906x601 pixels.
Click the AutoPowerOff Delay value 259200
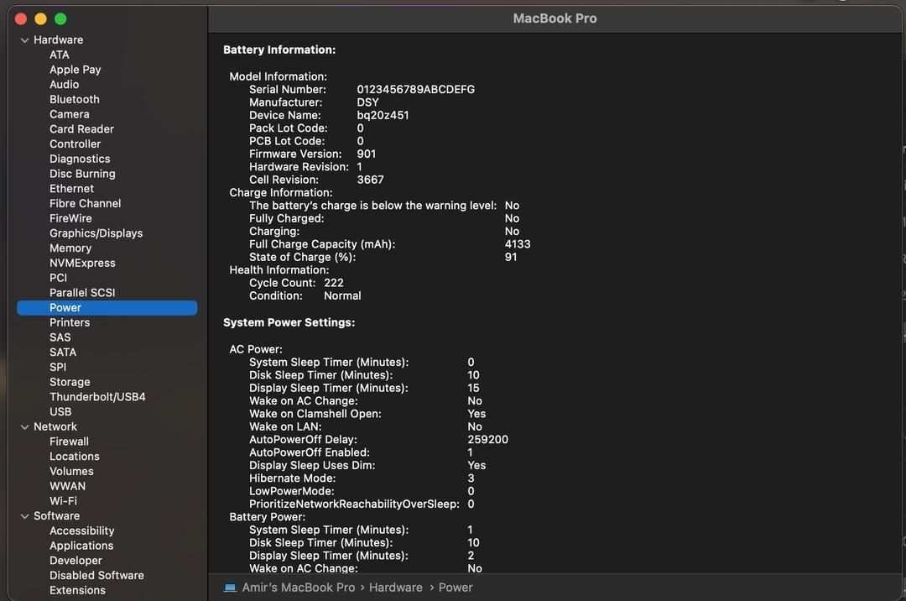488,440
